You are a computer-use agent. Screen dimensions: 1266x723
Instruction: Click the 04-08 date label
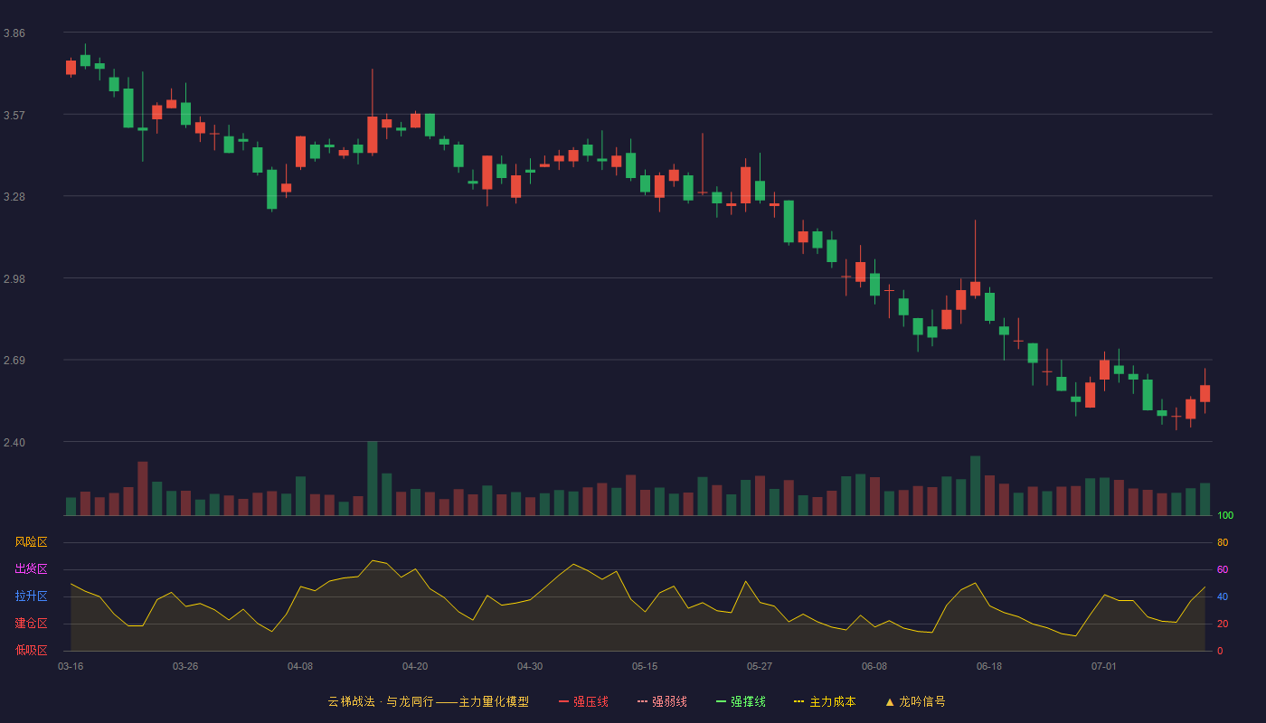tap(300, 666)
